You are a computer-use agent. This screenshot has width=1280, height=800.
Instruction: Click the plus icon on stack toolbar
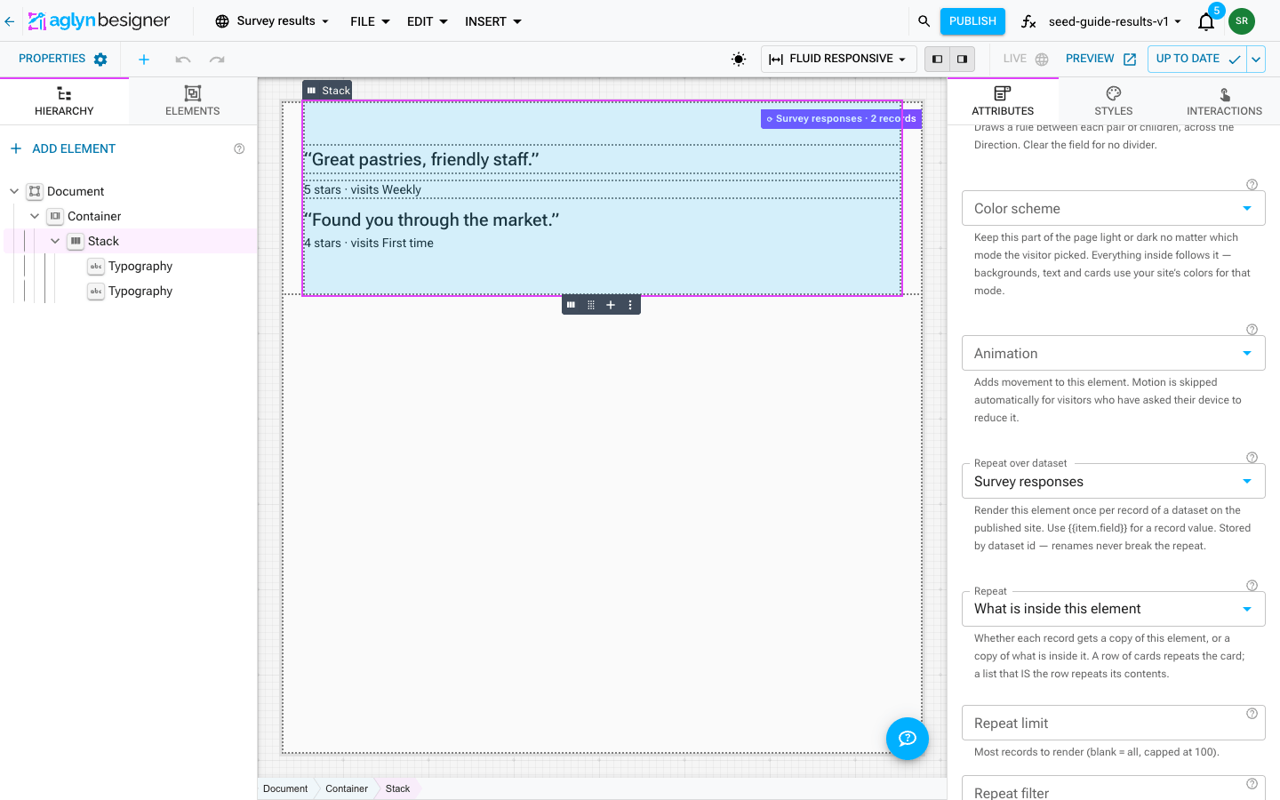pyautogui.click(x=611, y=305)
